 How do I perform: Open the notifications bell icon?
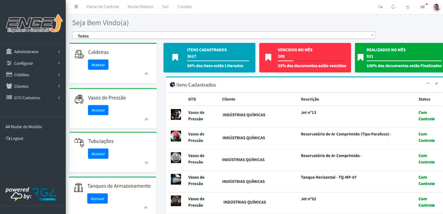(x=393, y=7)
